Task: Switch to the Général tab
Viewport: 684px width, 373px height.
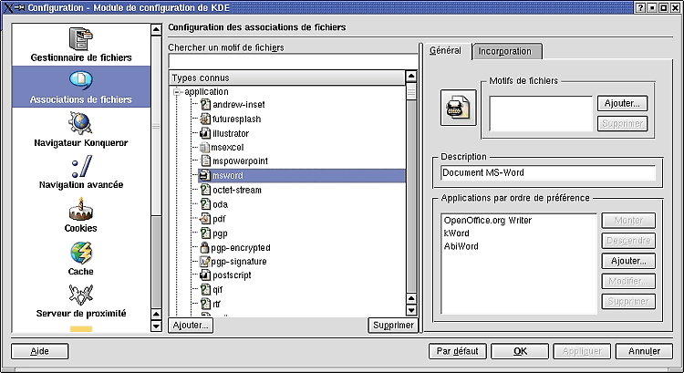Action: [x=445, y=50]
